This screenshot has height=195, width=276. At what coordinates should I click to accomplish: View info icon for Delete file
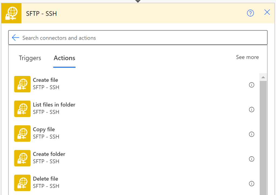[251, 184]
